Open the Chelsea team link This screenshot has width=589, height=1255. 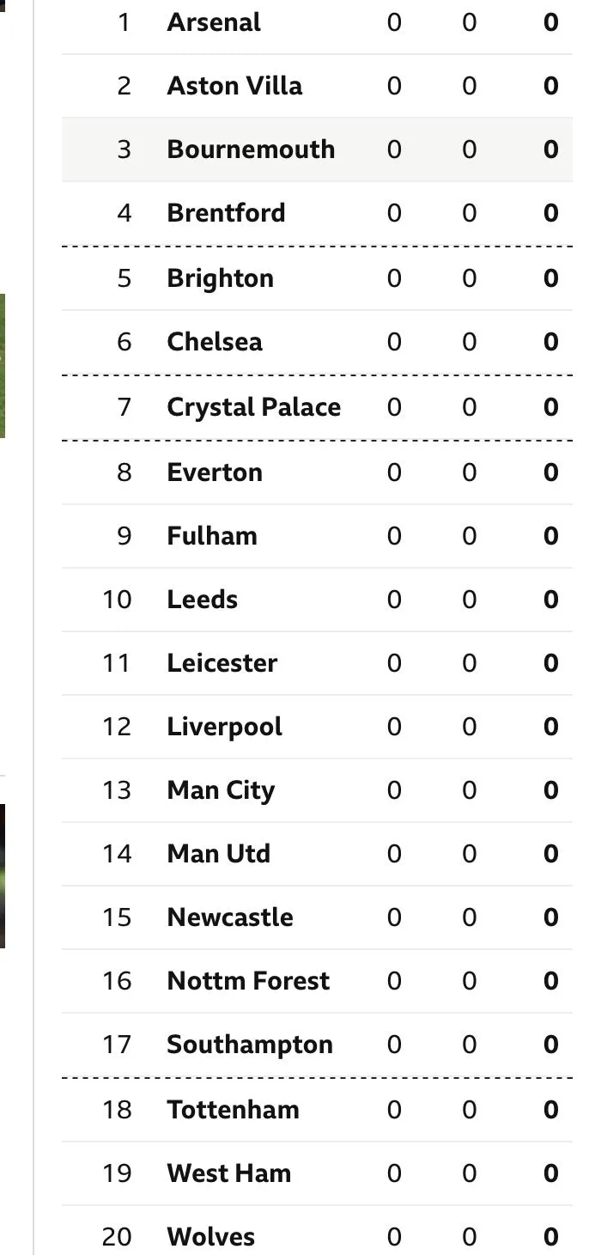click(215, 342)
